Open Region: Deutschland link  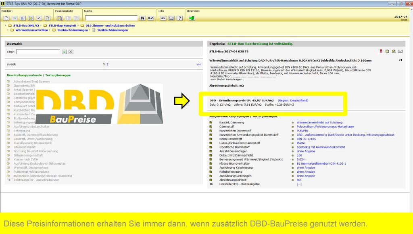pyautogui.click(x=293, y=100)
